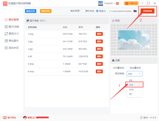Expand the 格式转换 format dropdown
The image size is (159, 121).
point(135,74)
